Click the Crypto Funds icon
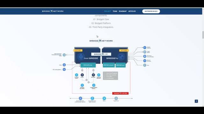204x114 pixels. click(116, 98)
